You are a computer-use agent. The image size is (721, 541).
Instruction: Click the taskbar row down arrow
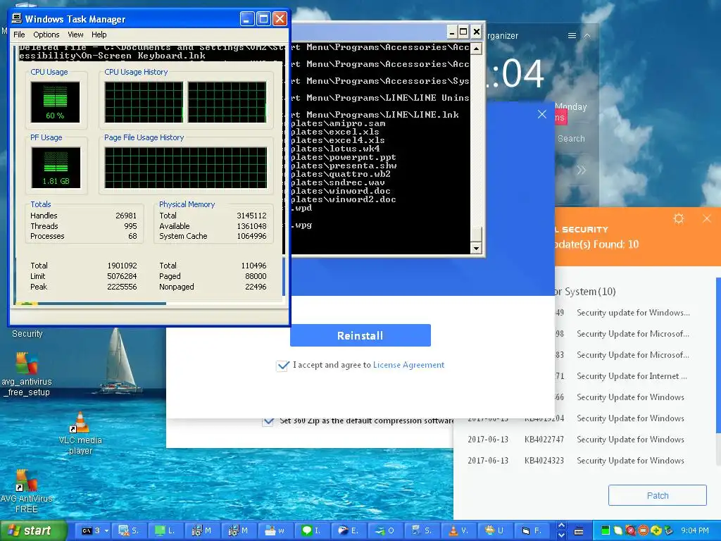click(x=561, y=535)
